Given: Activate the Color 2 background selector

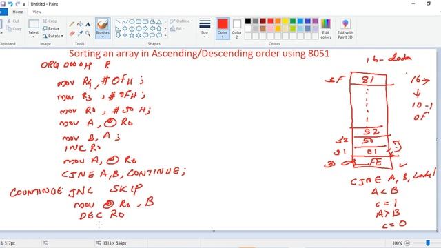Looking at the screenshot, I should tap(237, 28).
